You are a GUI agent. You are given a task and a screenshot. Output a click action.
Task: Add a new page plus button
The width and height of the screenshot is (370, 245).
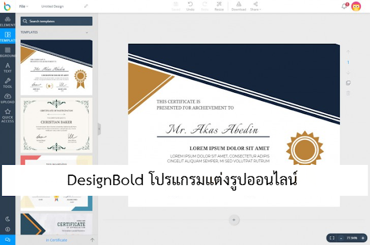tap(234, 220)
